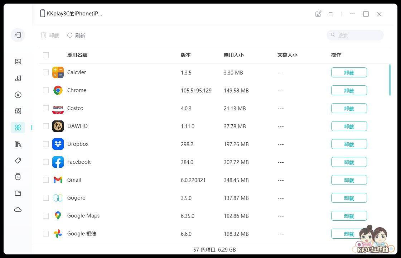Open the Music sidebar section

pyautogui.click(x=18, y=78)
